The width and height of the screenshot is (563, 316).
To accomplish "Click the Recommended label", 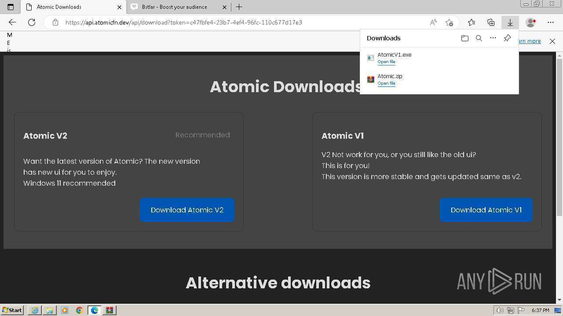I will [203, 135].
